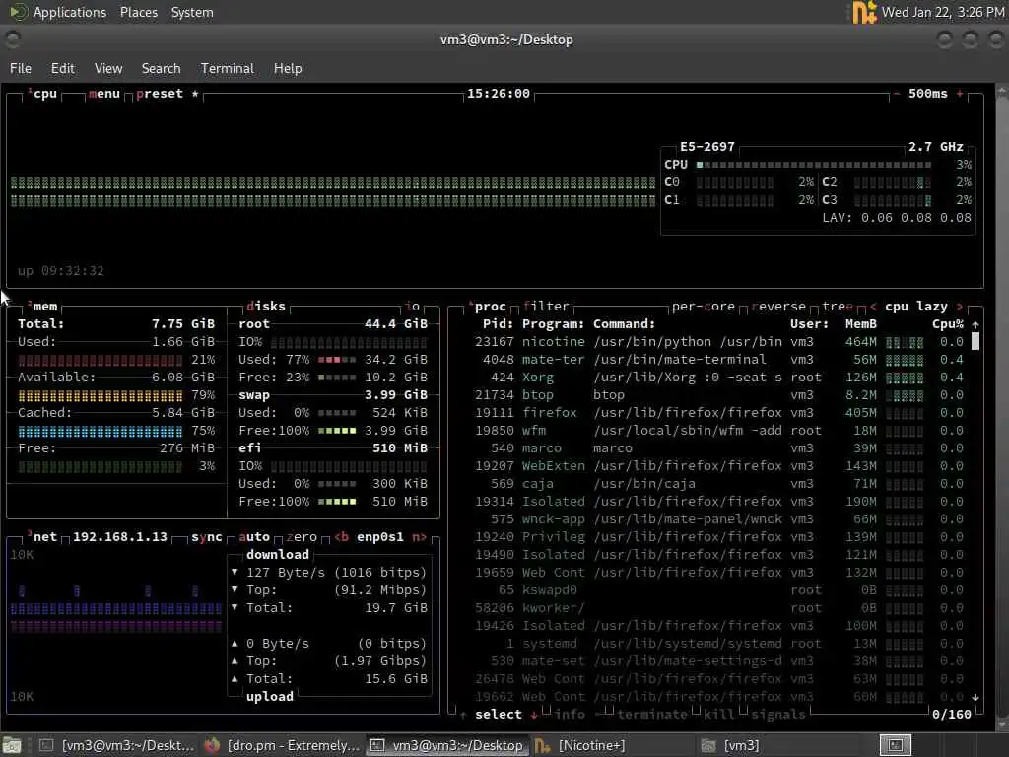Decrease update interval with minus sign
The image size is (1009, 757).
pyautogui.click(x=896, y=94)
